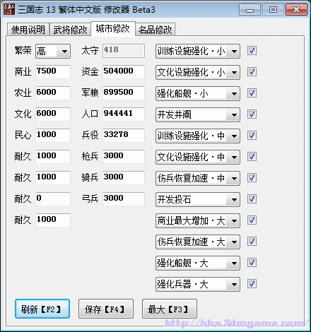Click the 保存【F4】 button
This screenshot has width=311, height=332.
tap(106, 309)
